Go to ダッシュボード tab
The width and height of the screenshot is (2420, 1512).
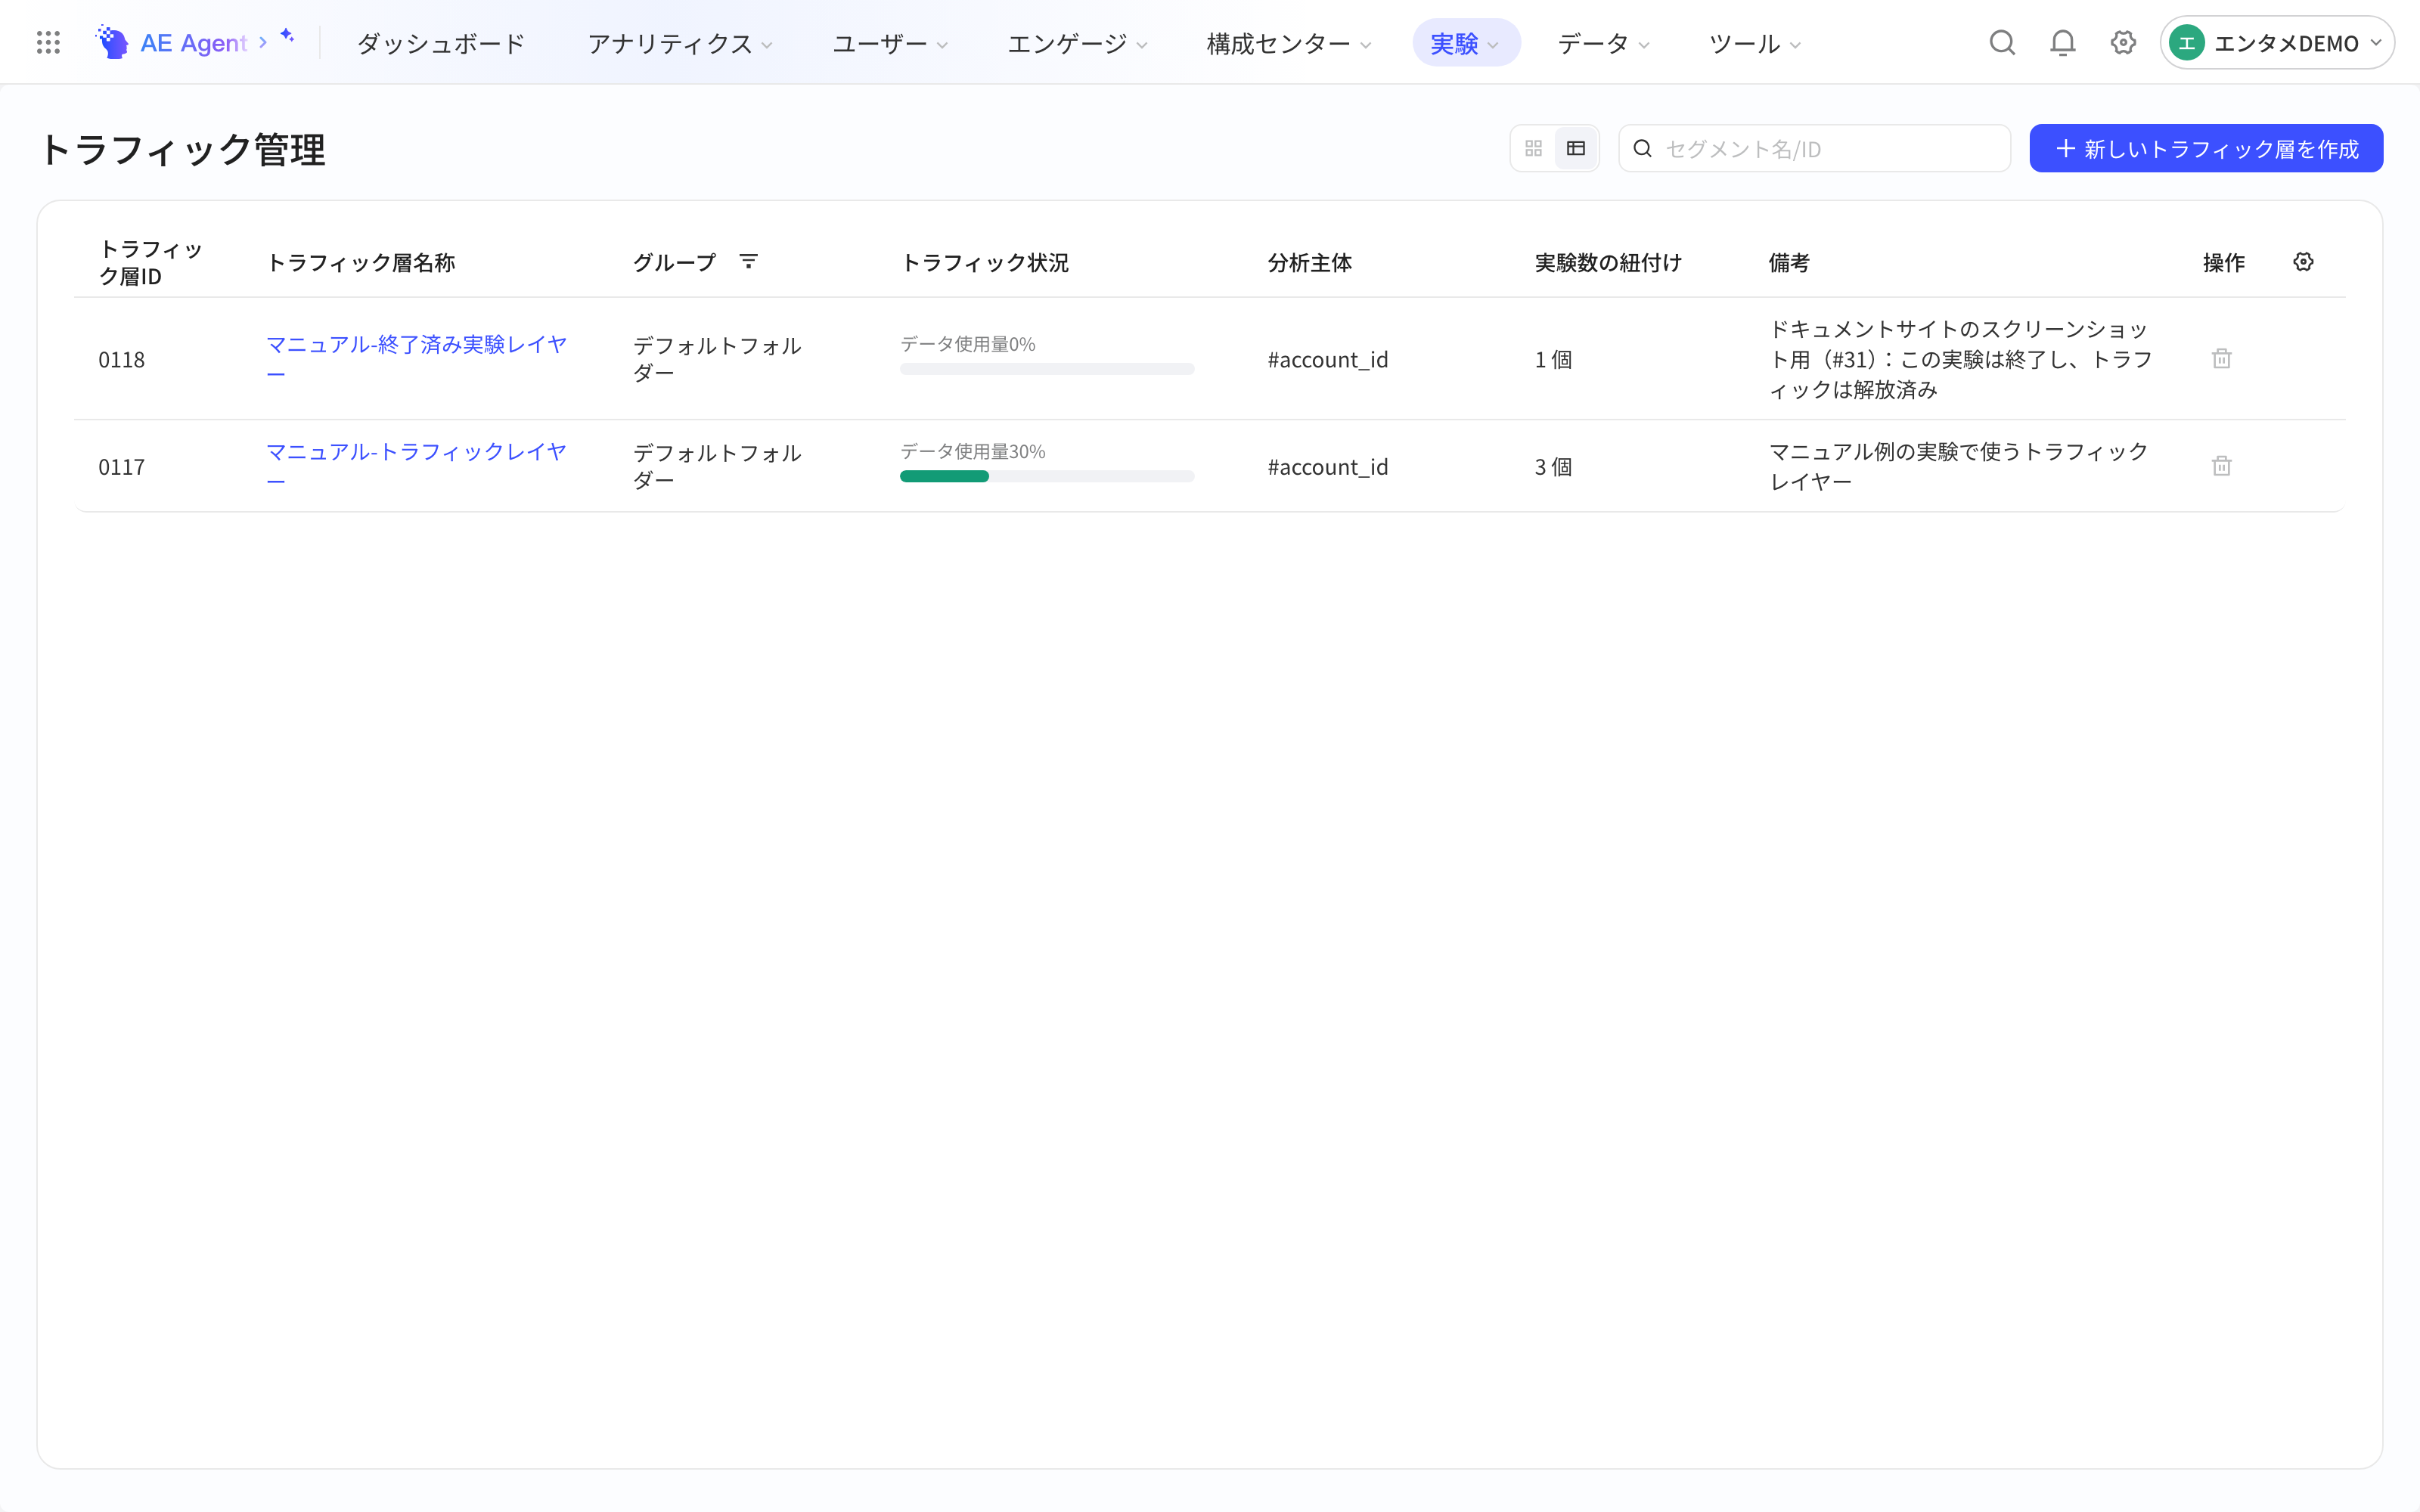(x=441, y=44)
